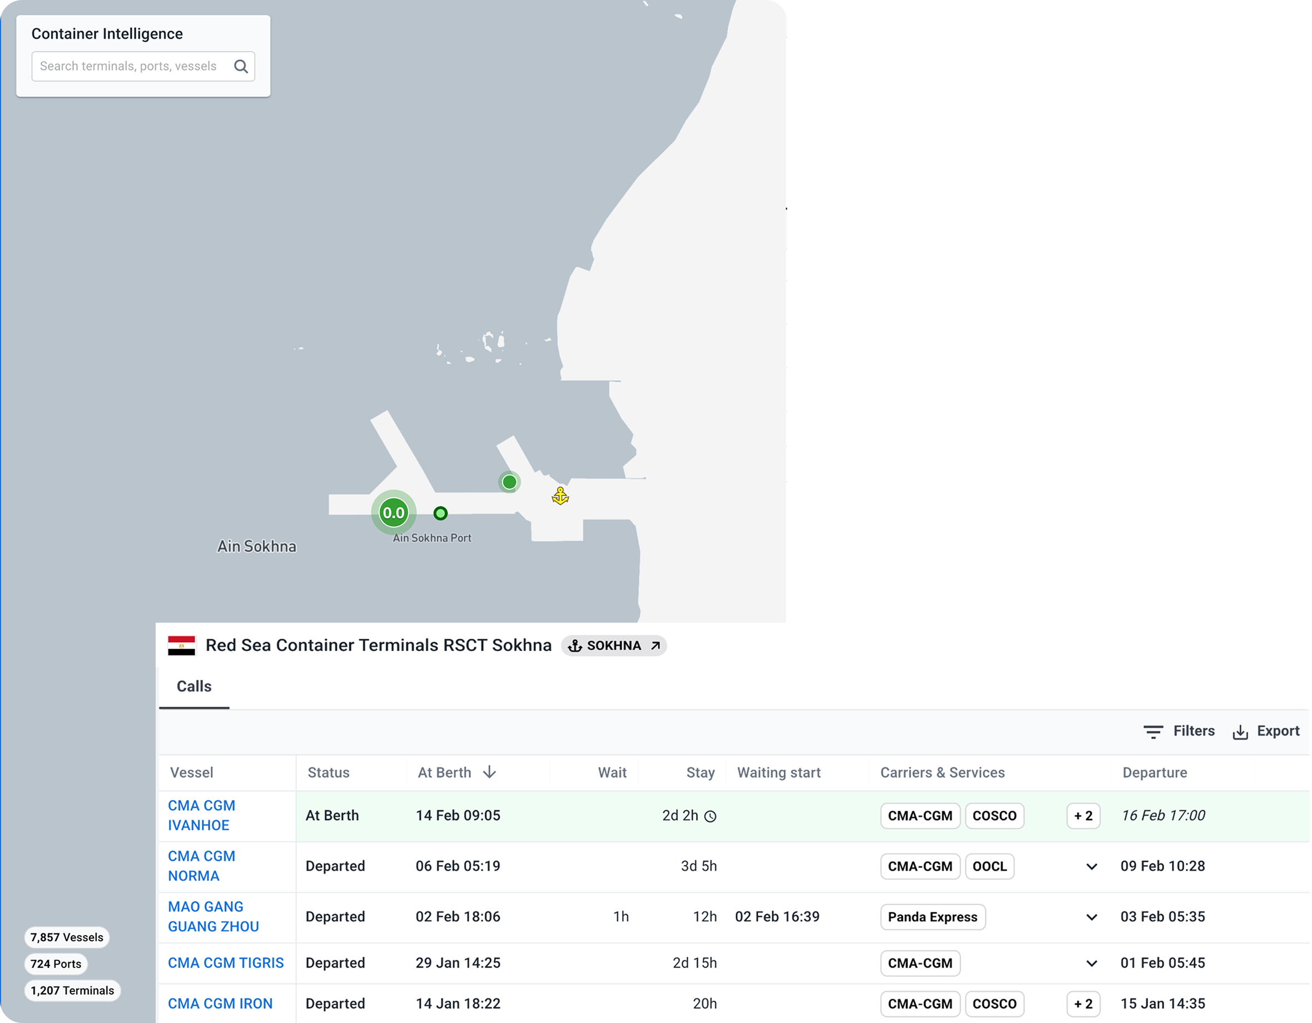Expand MAO GANG GUANG ZHOU row chevron

pyautogui.click(x=1091, y=917)
